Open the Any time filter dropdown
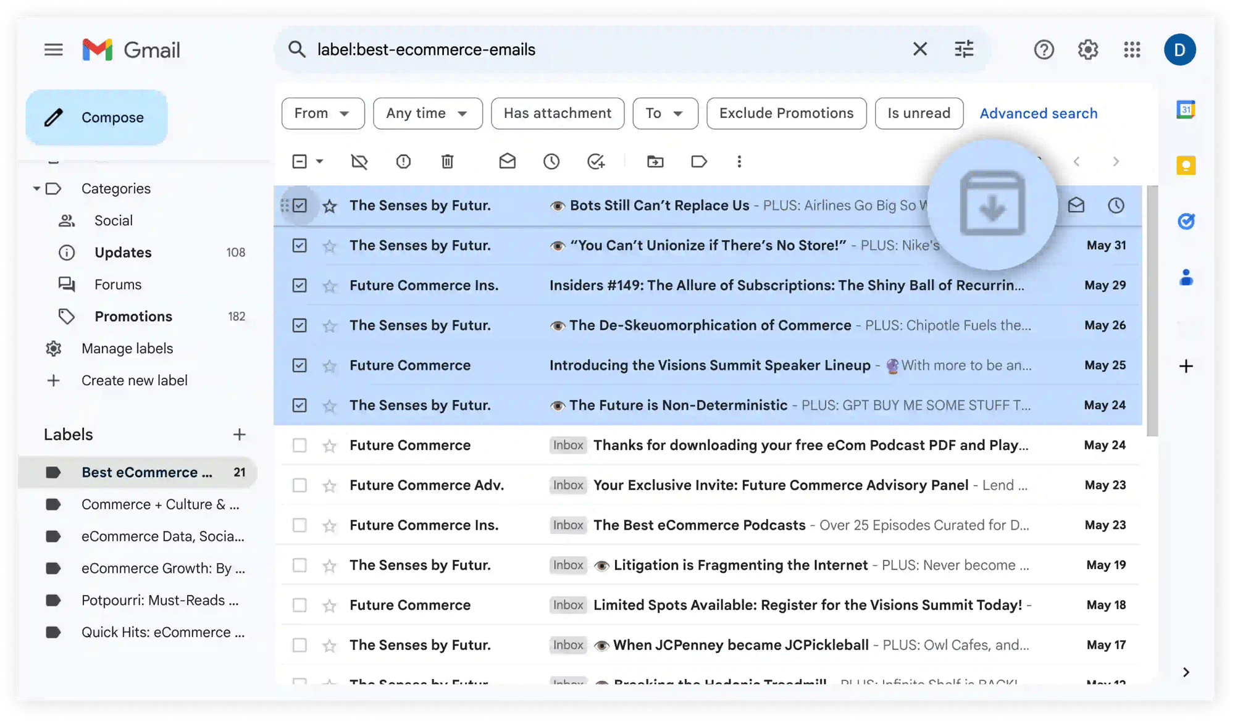This screenshot has width=1235, height=721. pyautogui.click(x=428, y=114)
